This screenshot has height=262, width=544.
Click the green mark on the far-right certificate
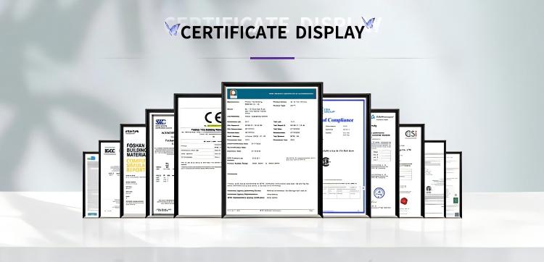pos(455,200)
